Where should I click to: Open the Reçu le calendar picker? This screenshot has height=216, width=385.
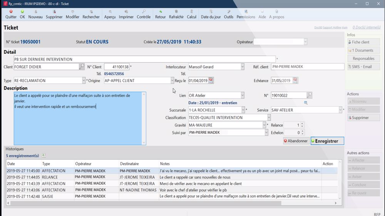click(x=211, y=80)
